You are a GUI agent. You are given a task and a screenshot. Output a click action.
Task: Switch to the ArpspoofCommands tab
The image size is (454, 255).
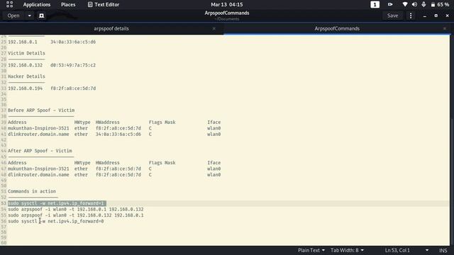(337, 28)
